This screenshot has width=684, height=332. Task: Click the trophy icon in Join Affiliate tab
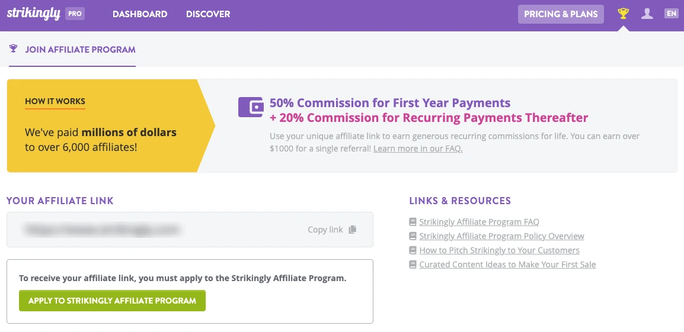click(14, 49)
